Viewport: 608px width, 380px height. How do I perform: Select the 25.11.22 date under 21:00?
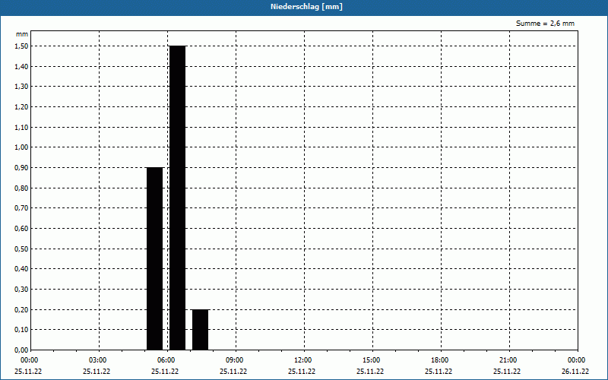[x=507, y=372]
